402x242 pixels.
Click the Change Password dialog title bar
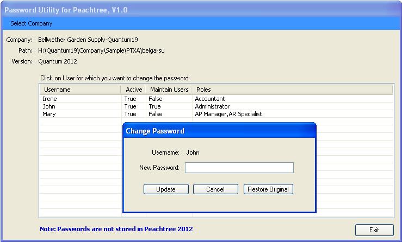[x=219, y=131]
